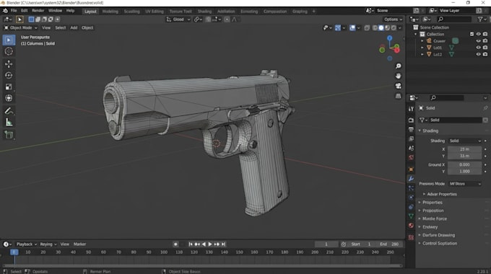Screen dimensions: 491x274
Task: Open the timeline View menu
Action: pyautogui.click(x=64, y=244)
